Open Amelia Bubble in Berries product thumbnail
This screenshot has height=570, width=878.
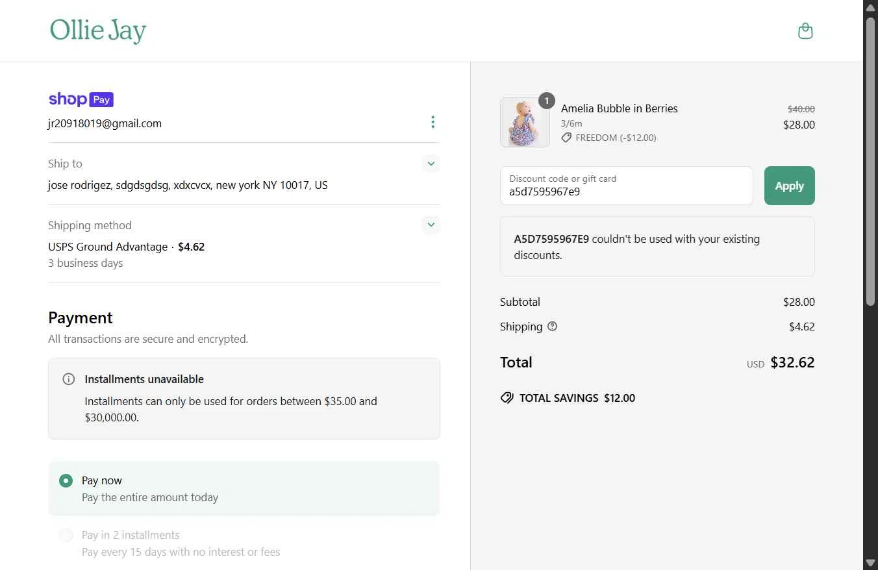pos(525,123)
